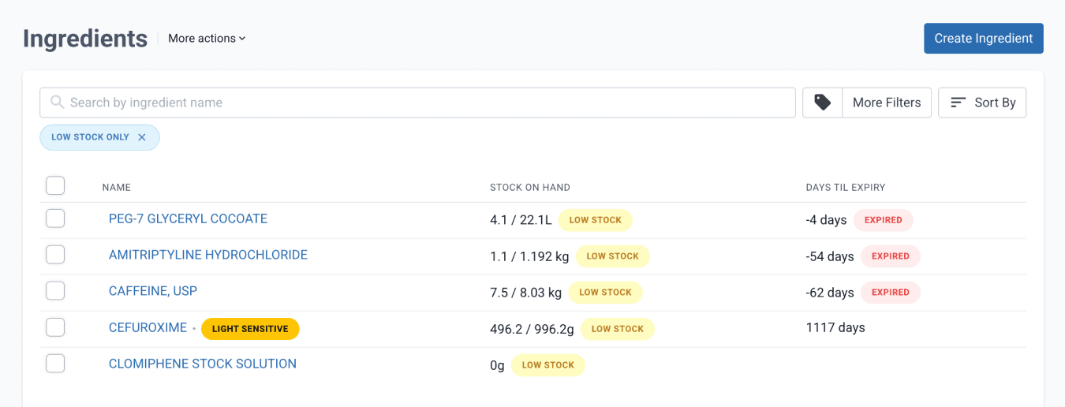1065x407 pixels.
Task: Open CAFFEINE, USP ingredient link
Action: click(x=153, y=291)
